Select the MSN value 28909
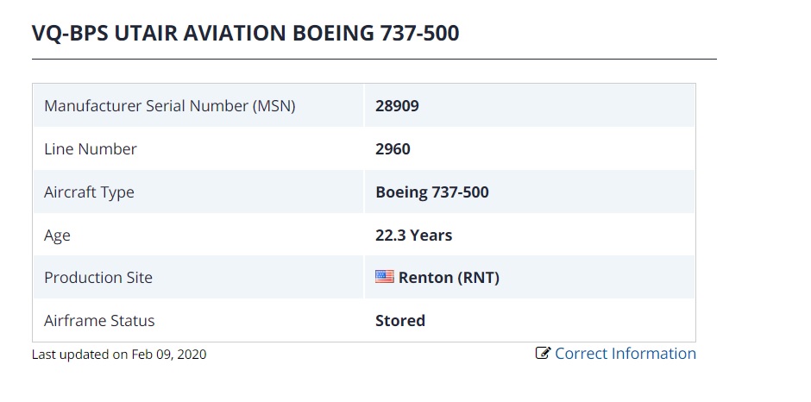 pyautogui.click(x=397, y=106)
